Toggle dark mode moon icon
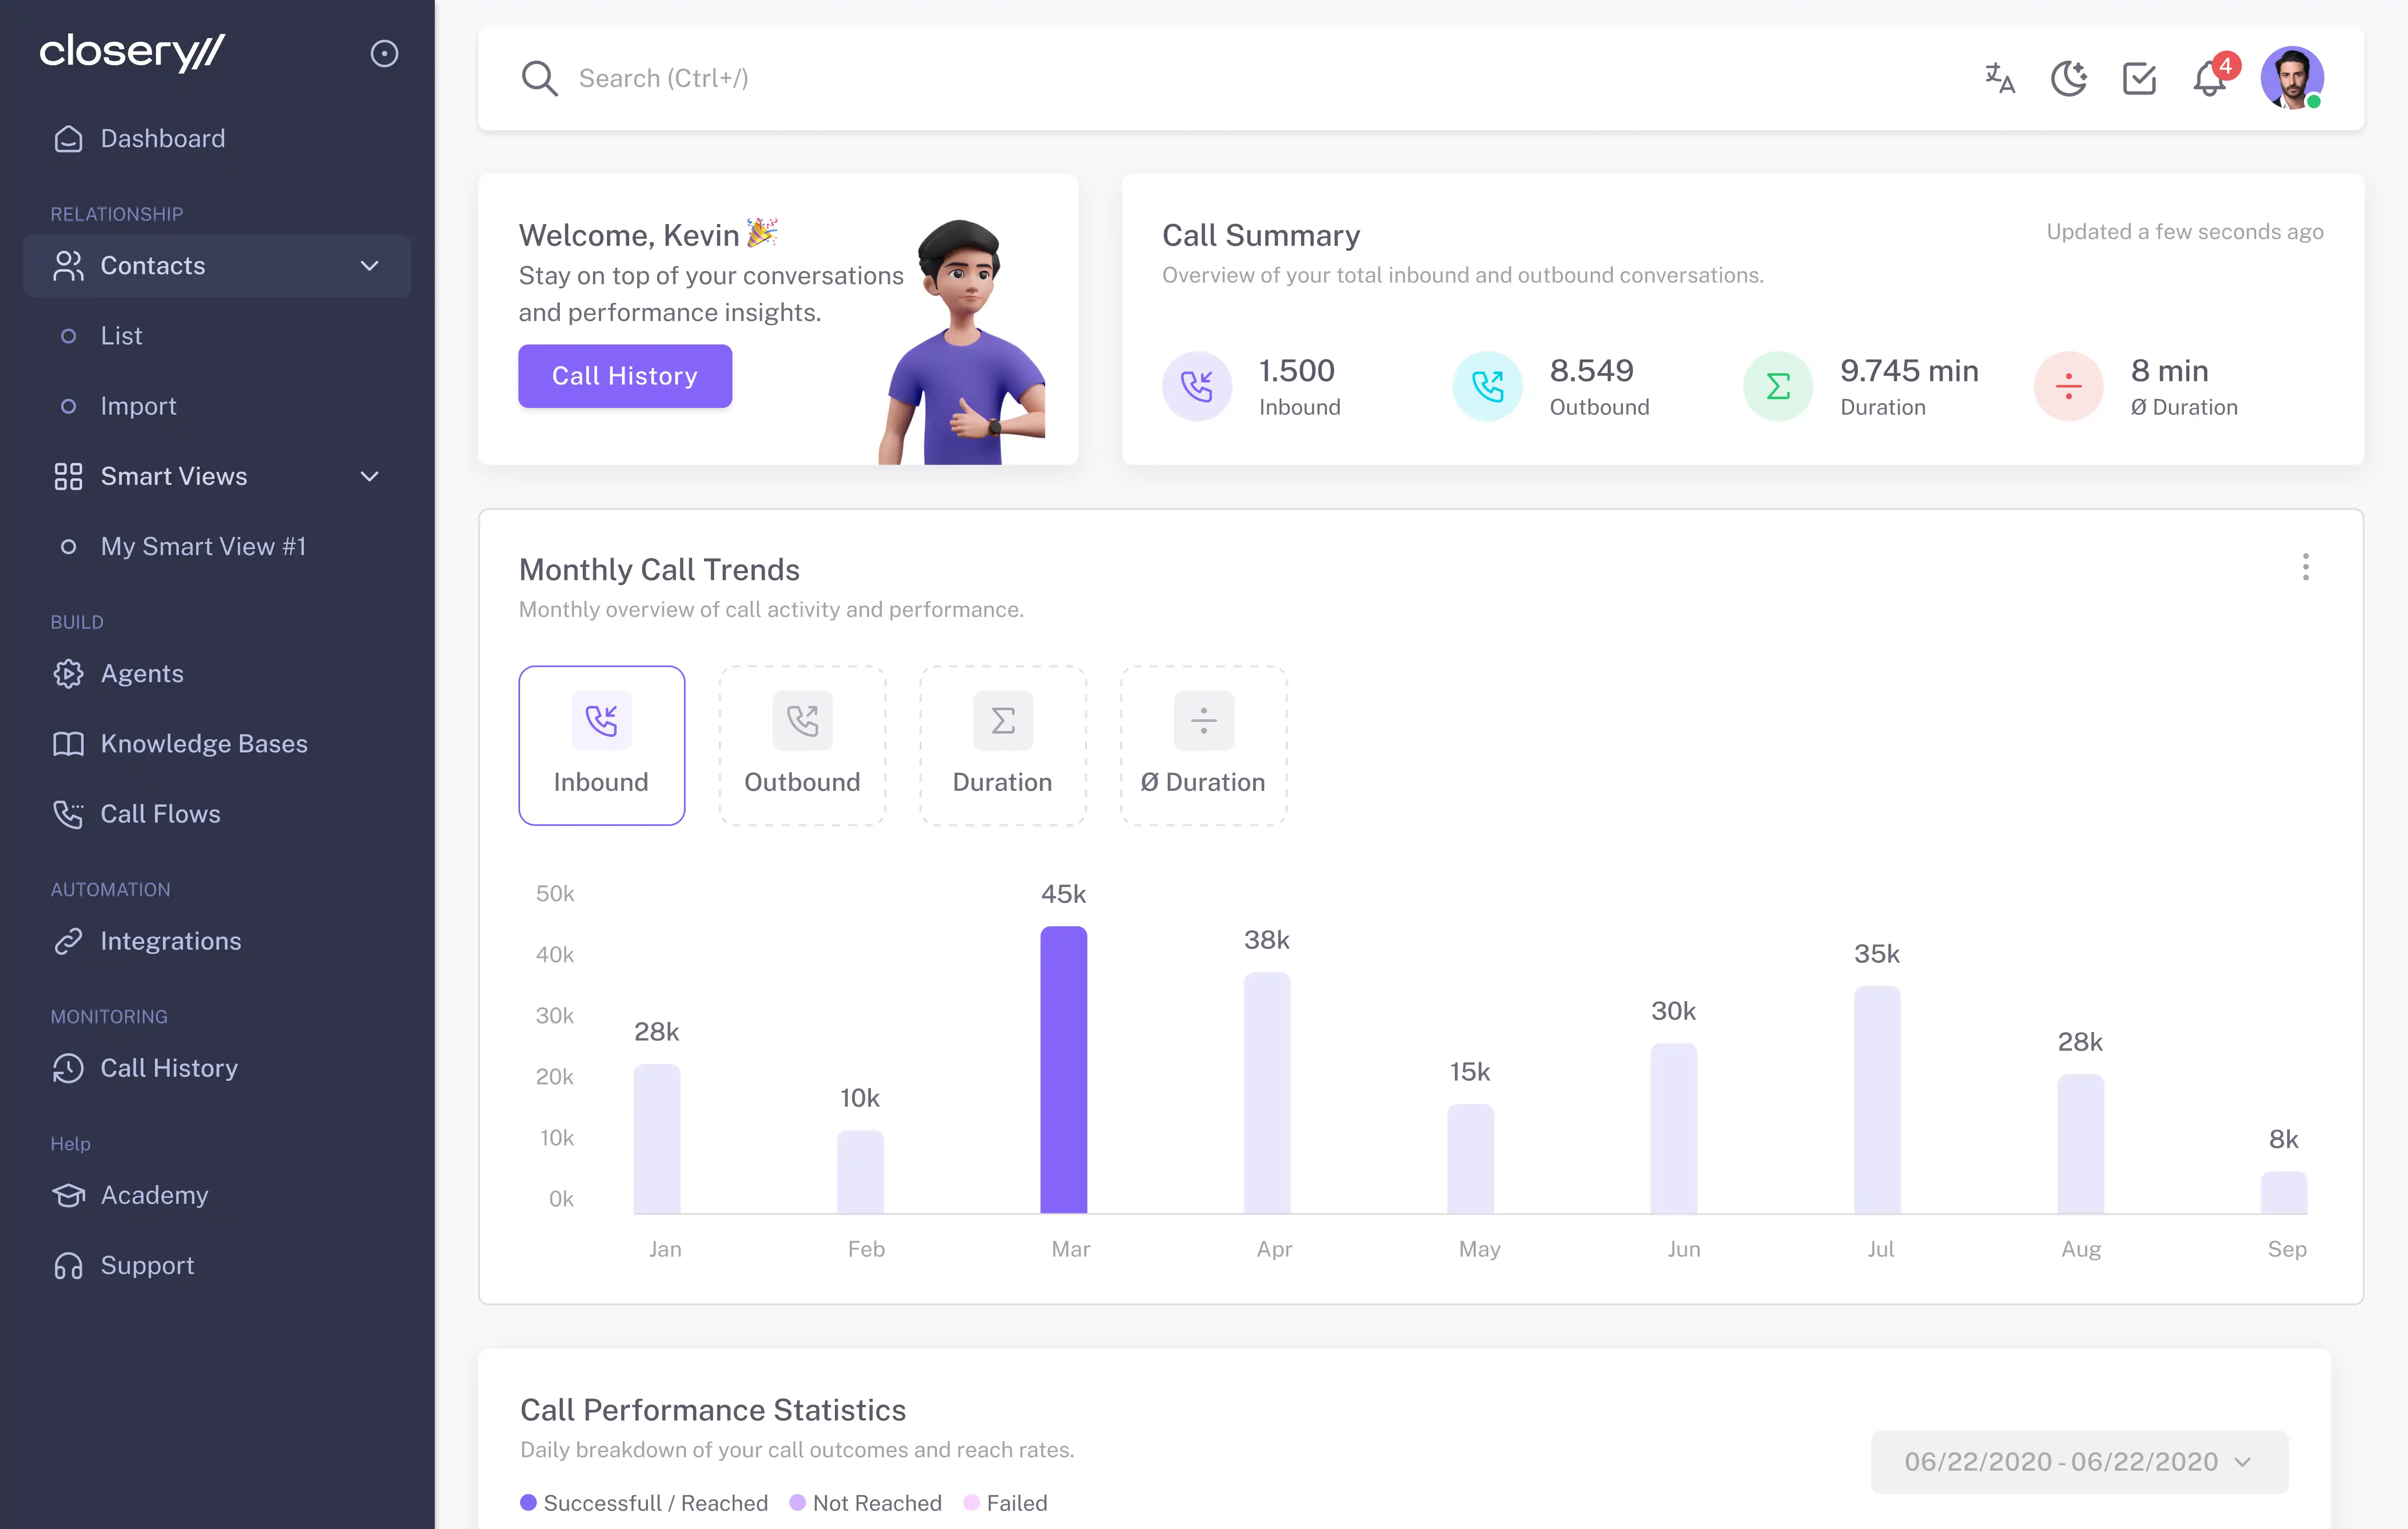 pyautogui.click(x=2069, y=78)
